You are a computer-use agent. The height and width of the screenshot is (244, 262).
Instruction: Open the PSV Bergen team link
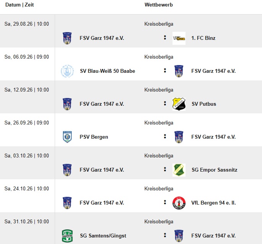[x=94, y=137]
